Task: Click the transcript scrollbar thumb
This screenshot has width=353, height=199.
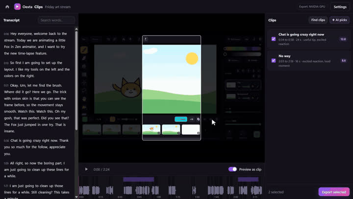Action: click(x=76, y=80)
